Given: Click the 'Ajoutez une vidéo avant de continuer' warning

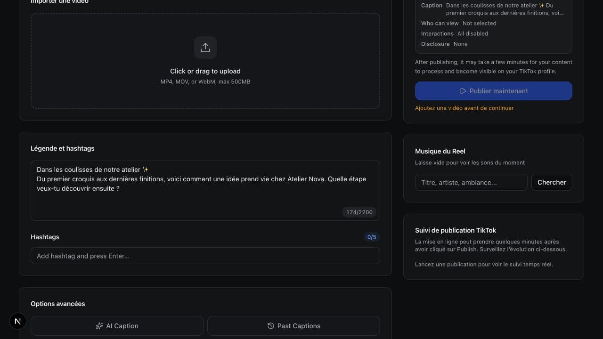Looking at the screenshot, I should 464,108.
